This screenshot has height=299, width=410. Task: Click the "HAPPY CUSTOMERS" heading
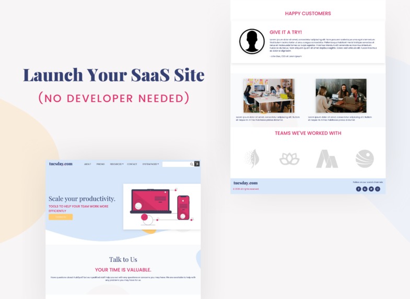308,14
